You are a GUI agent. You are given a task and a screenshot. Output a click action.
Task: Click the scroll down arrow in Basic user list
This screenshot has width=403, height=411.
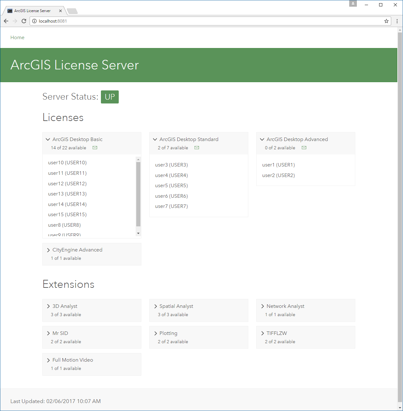138,233
